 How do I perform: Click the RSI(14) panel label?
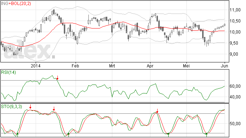coord(9,72)
